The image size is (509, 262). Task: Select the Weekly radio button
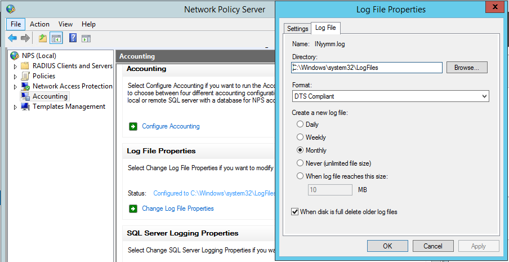pos(300,137)
